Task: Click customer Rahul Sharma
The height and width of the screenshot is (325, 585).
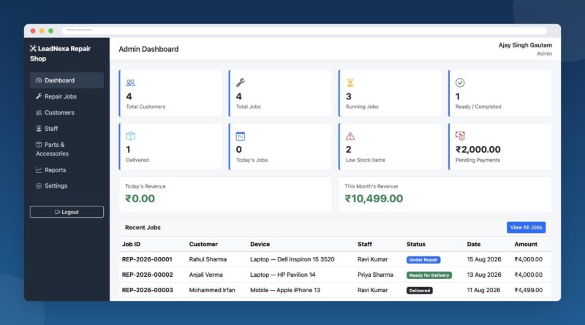Action: tap(208, 259)
